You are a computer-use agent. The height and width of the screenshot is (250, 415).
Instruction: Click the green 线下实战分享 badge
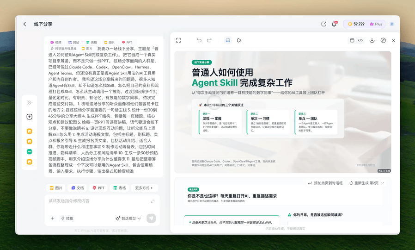pyautogui.click(x=201, y=62)
